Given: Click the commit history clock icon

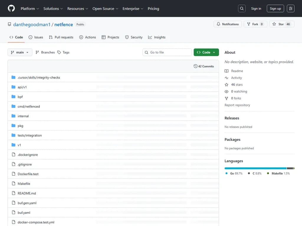Looking at the screenshot, I should 195,66.
